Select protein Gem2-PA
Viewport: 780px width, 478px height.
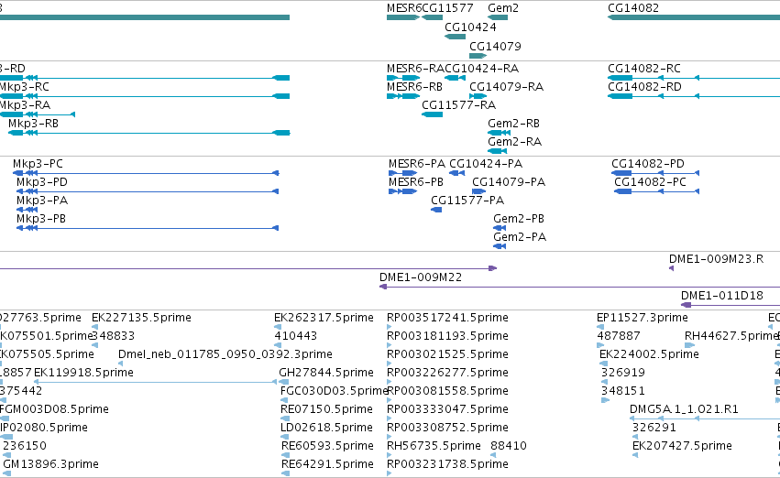pyautogui.click(x=520, y=237)
